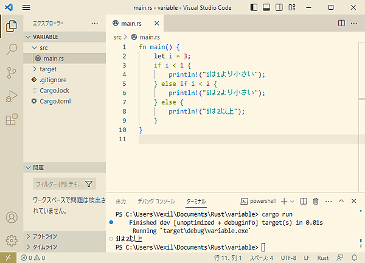Toggle the bottom panel layout button
365x263 pixels.
coord(266,7)
